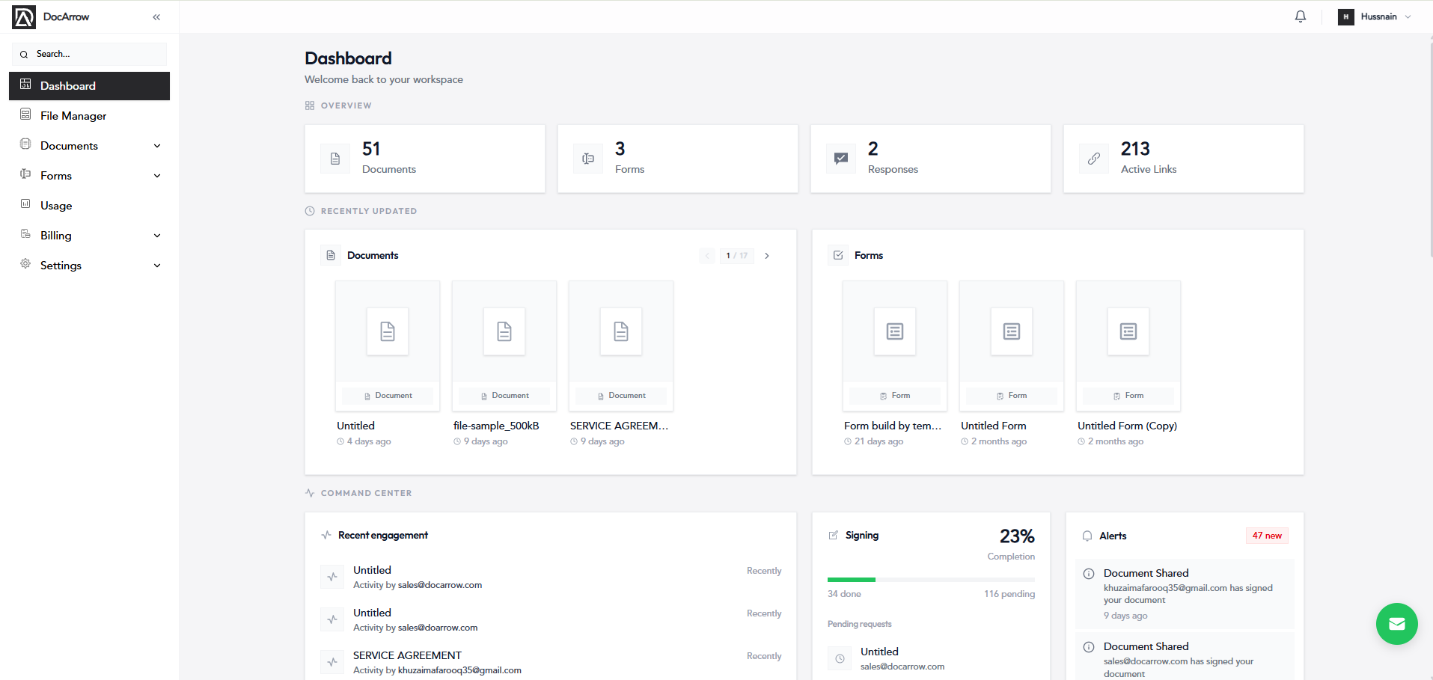Image resolution: width=1433 pixels, height=680 pixels.
Task: Collapse the sidebar with double-chevron icon
Action: 156,17
